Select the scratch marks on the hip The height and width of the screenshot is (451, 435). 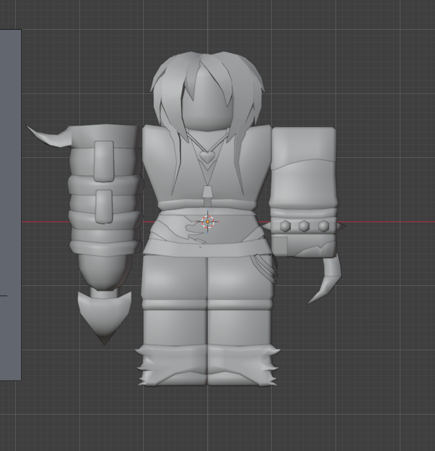point(266,269)
